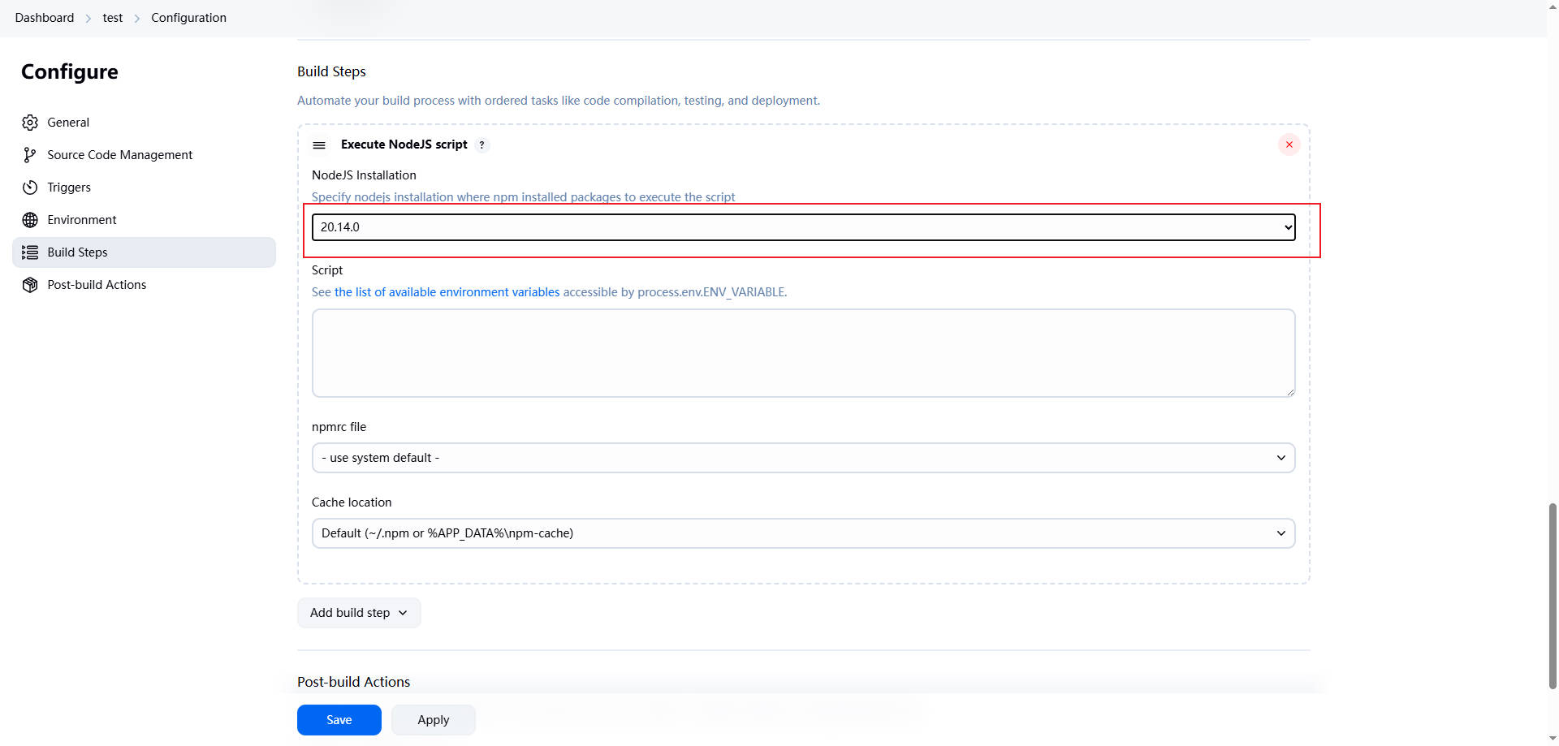Screen dimensions: 1559x746
Task: Open the Cache location dropdown
Action: pyautogui.click(x=803, y=533)
